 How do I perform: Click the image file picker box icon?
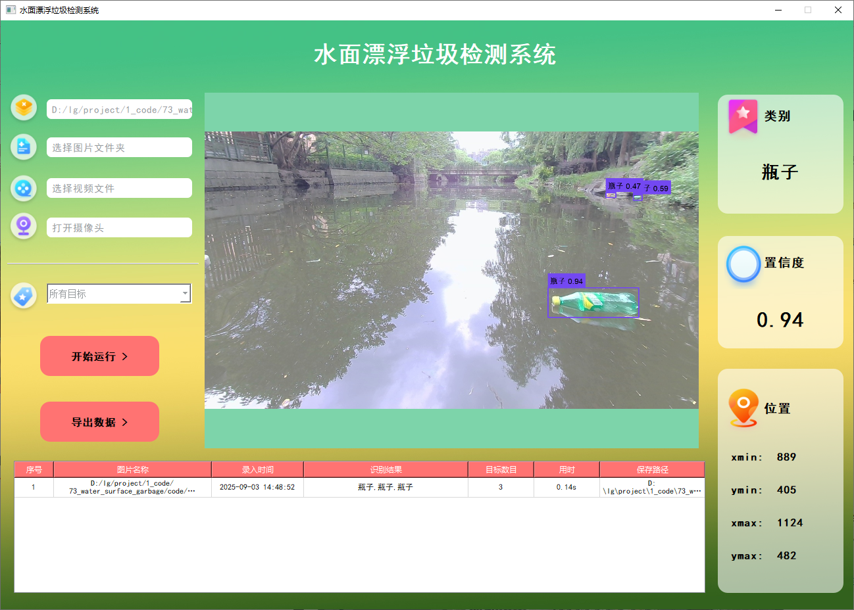[24, 107]
